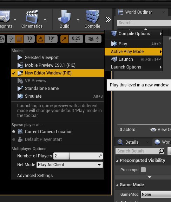The image size is (171, 202).
Task: Click the Default Player Start pawn icon
Action: [x=20, y=139]
